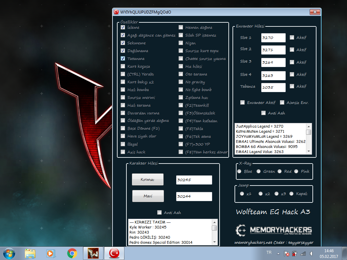The width and height of the screenshot is (347, 260).
Task: Enable Hız hilesi checkbox
Action: tap(181, 66)
